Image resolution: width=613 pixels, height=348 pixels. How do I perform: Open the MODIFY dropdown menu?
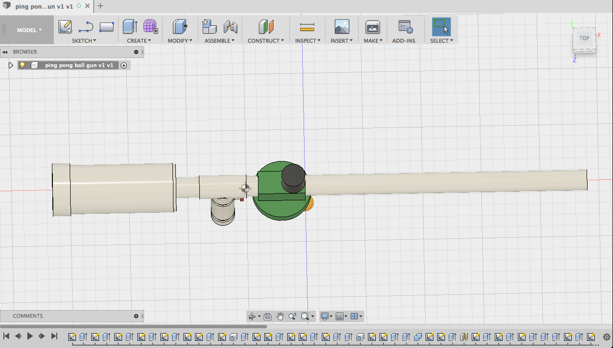[180, 41]
